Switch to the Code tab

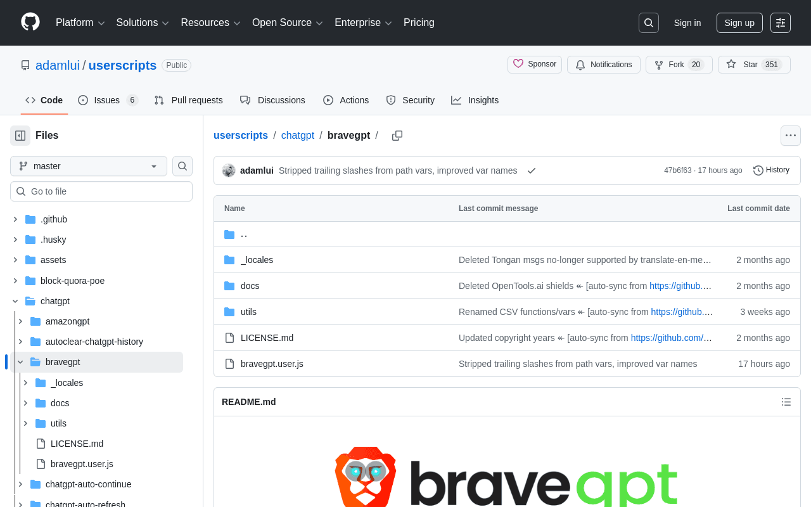[x=44, y=100]
